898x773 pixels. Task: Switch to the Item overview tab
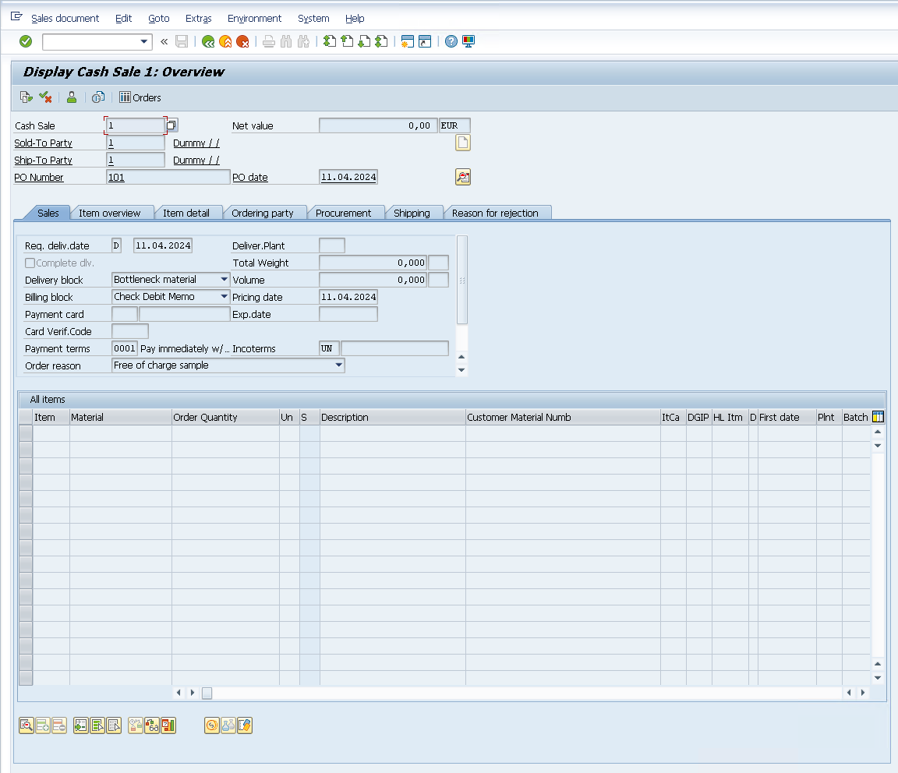click(109, 213)
